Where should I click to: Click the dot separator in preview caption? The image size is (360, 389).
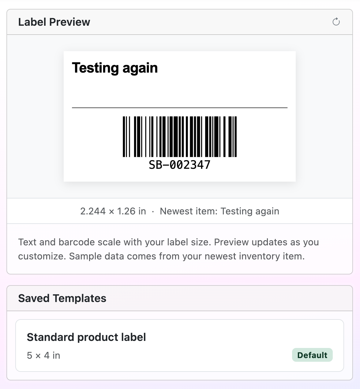point(153,211)
